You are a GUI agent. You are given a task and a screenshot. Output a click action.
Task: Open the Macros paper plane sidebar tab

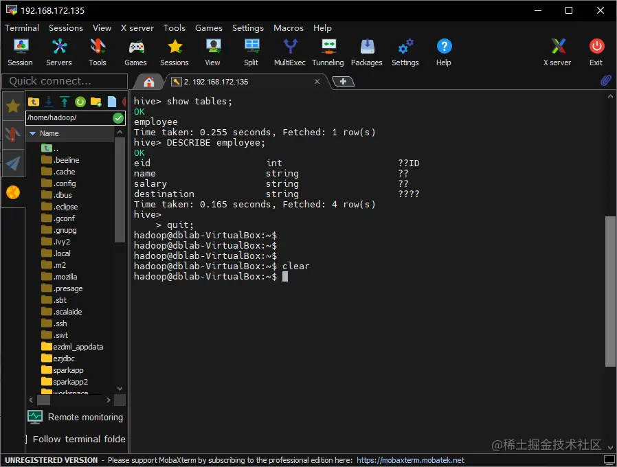[13, 163]
